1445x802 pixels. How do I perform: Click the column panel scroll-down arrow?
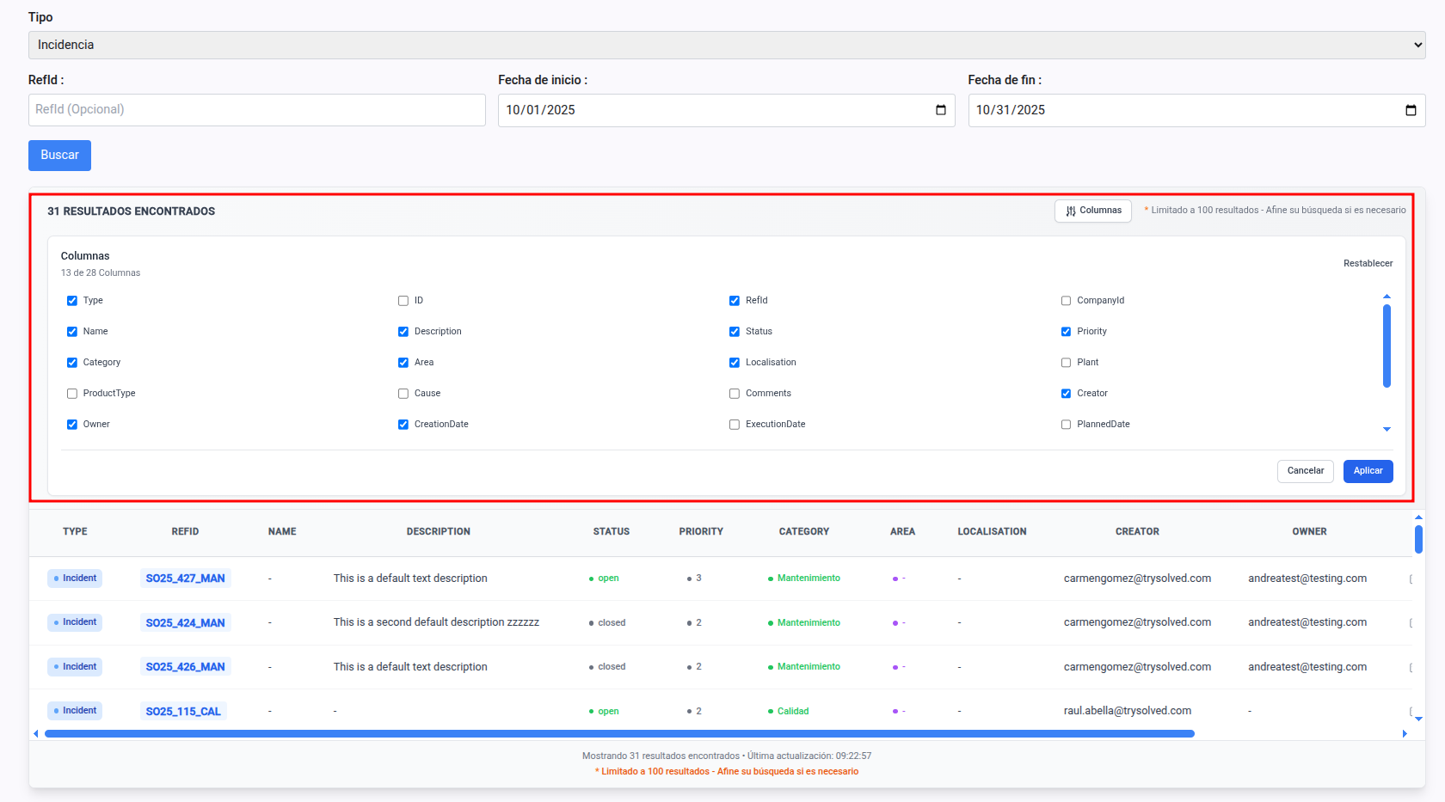(x=1387, y=429)
